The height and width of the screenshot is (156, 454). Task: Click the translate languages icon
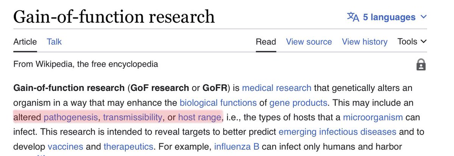click(353, 17)
